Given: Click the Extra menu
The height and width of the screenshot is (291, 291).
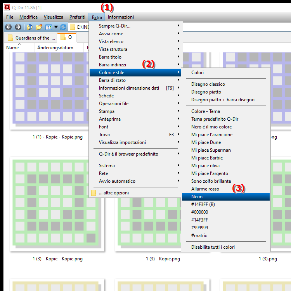Looking at the screenshot, I should 97,17.
